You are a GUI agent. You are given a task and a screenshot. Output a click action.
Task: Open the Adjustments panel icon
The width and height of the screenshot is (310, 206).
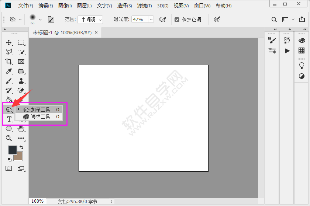pyautogui.click(x=302, y=76)
